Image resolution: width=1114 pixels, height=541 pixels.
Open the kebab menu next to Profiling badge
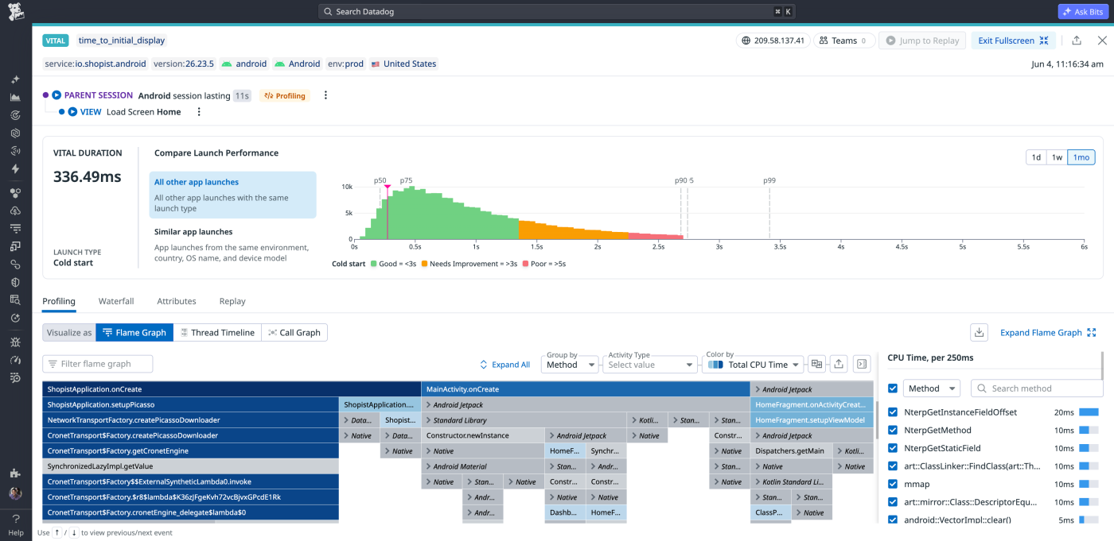point(325,95)
